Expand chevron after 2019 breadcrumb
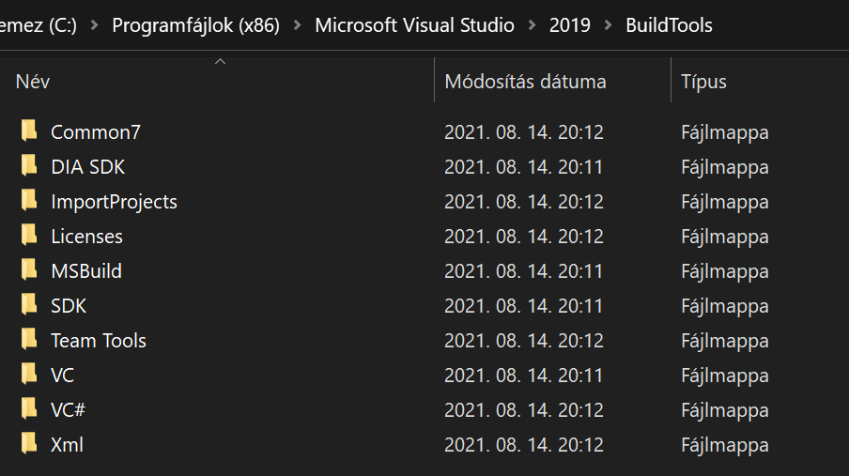This screenshot has width=849, height=476. point(608,25)
